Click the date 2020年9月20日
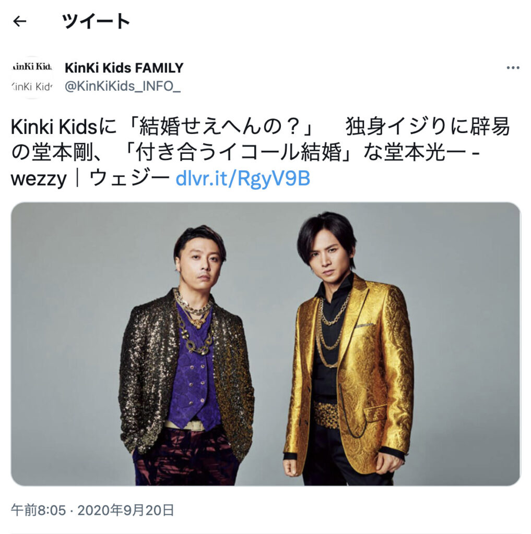Image resolution: width=531 pixels, height=534 pixels. click(126, 510)
